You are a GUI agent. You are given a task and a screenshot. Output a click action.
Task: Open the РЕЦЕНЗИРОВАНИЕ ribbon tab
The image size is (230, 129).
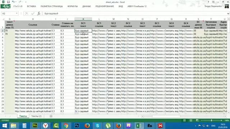[x=105, y=6]
